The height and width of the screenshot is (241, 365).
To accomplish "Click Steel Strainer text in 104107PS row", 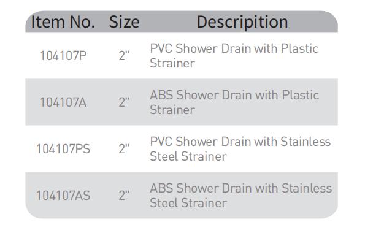I will click(188, 156).
